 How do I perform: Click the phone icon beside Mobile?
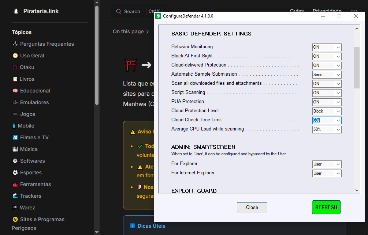14,126
